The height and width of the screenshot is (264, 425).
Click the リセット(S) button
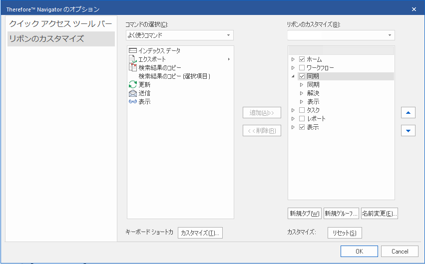pos(345,233)
